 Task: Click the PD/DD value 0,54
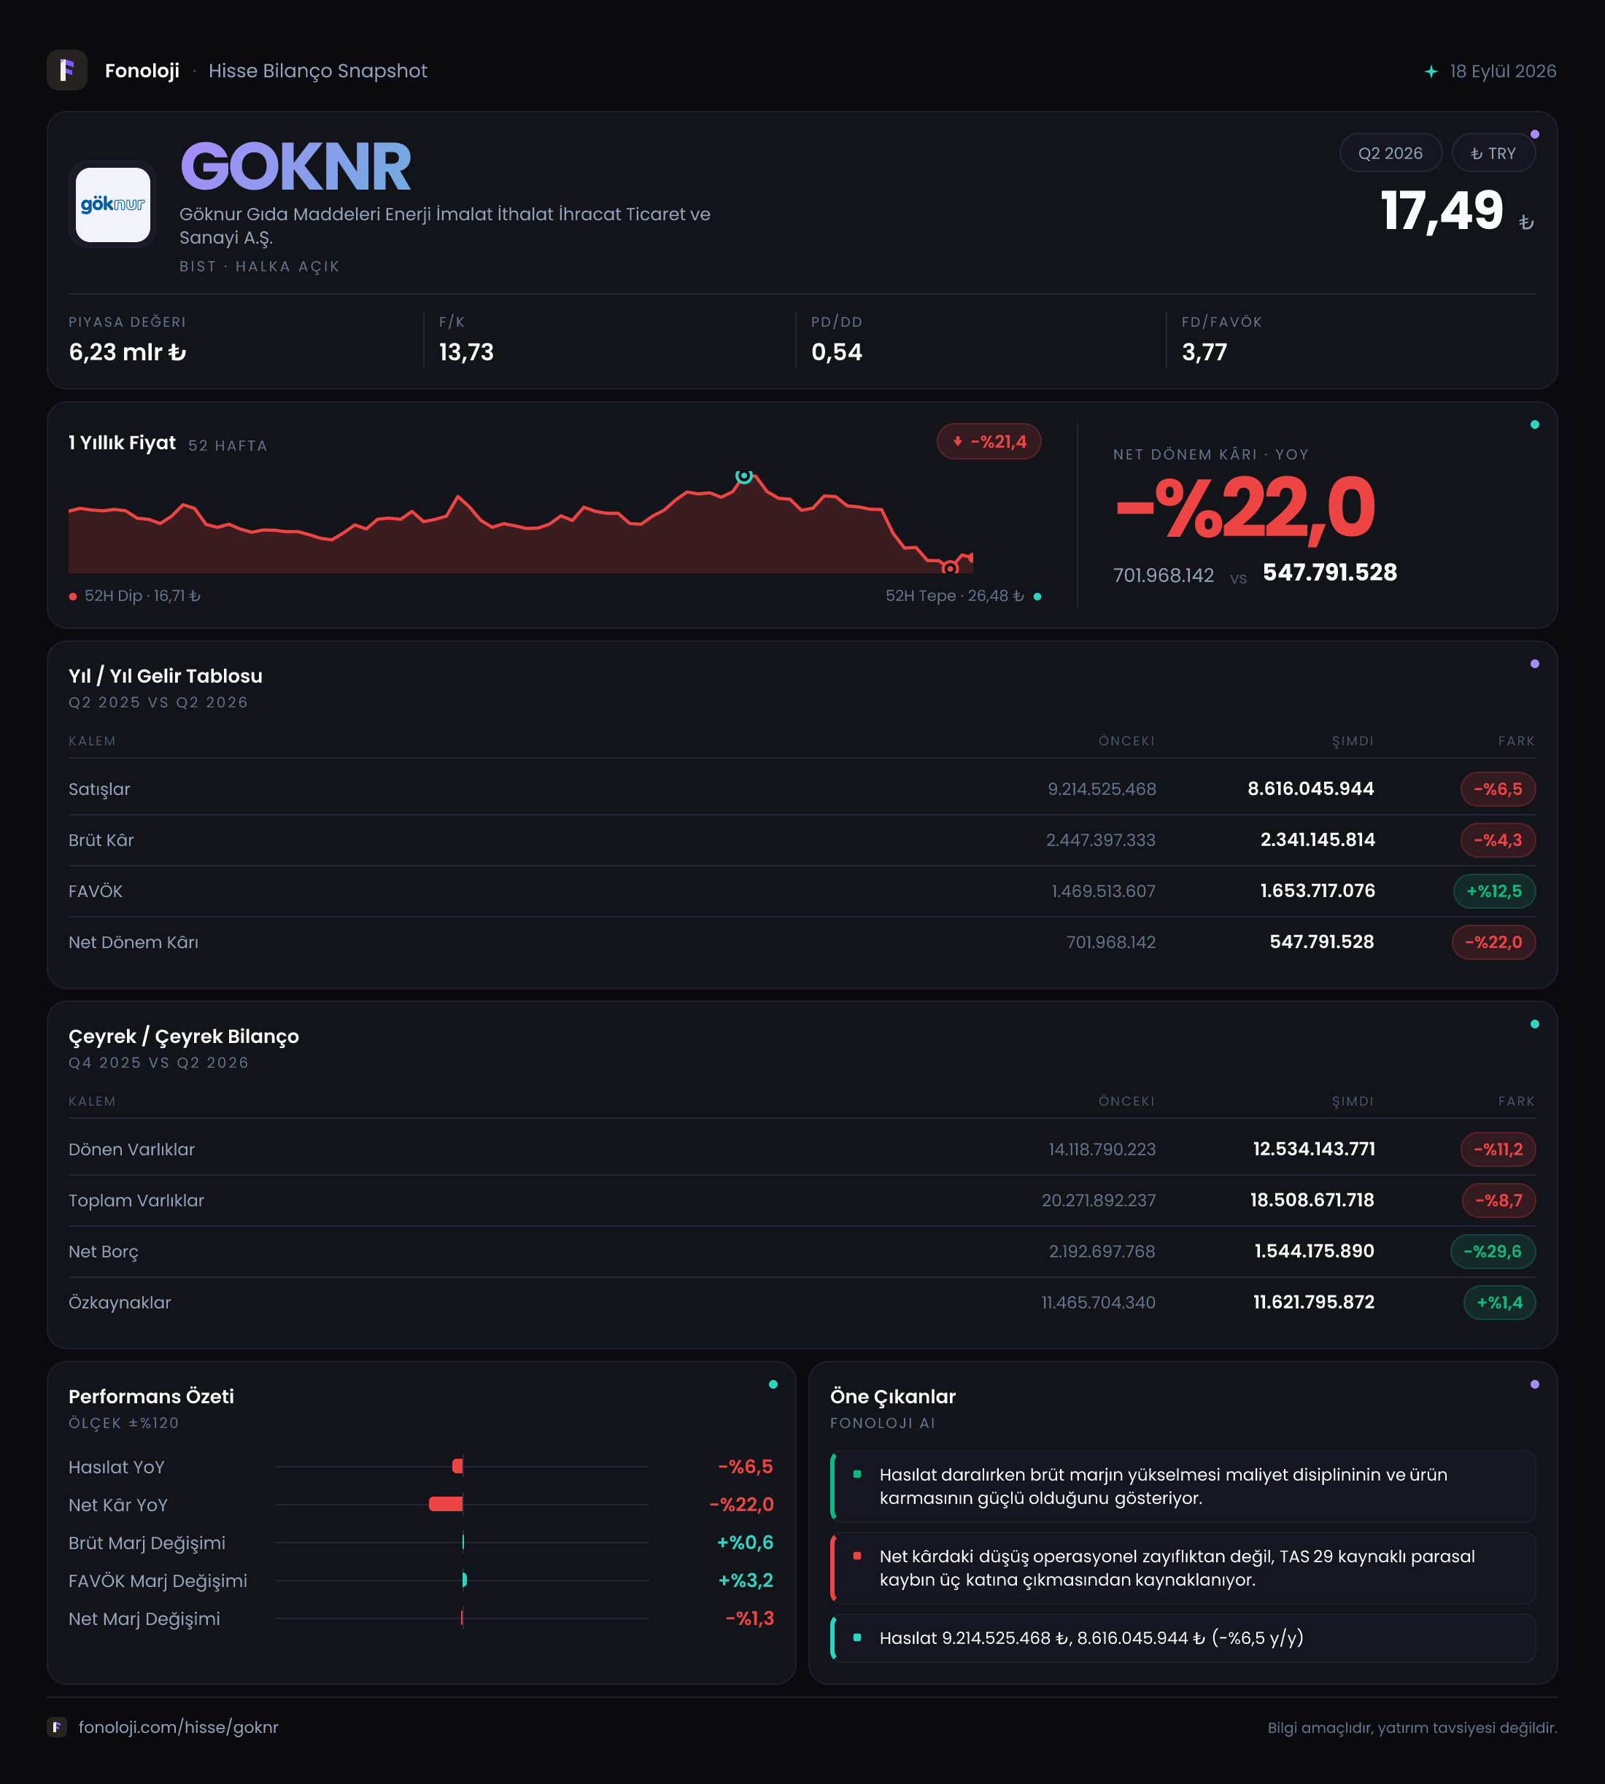(837, 352)
